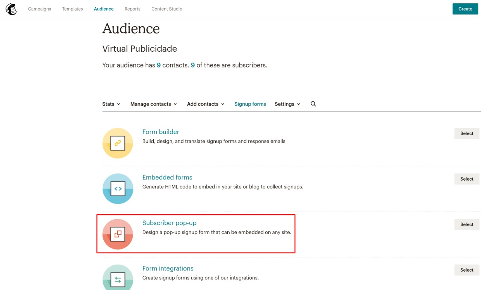481x290 pixels.
Task: Switch to the Campaigns section
Action: click(x=39, y=9)
